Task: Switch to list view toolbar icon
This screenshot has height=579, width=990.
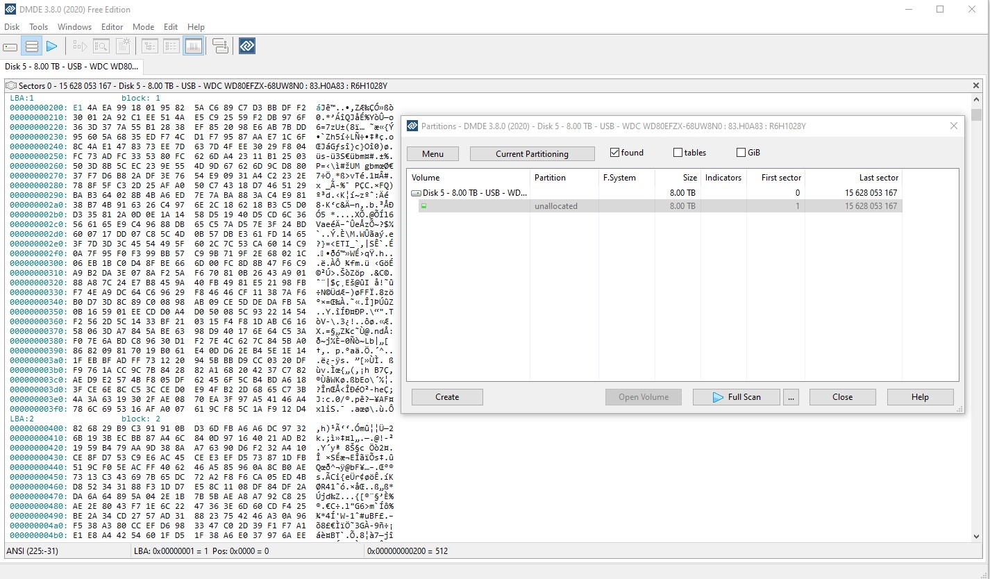Action: click(171, 47)
